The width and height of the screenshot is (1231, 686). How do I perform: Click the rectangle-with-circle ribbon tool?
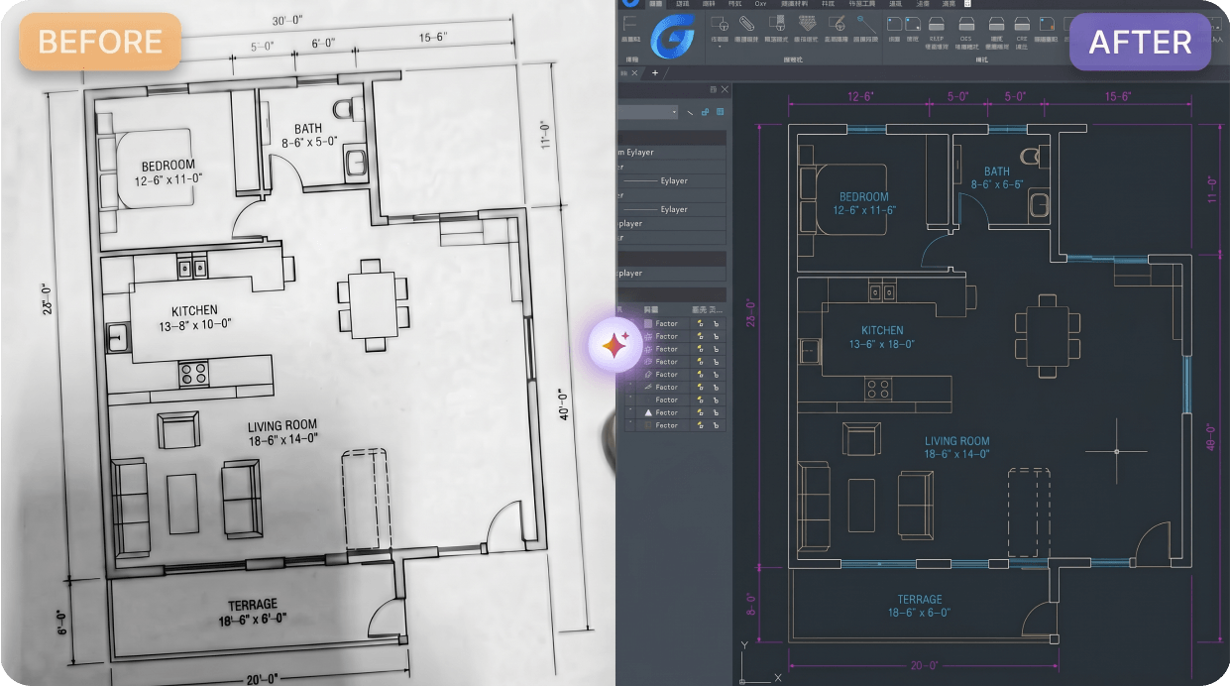point(720,22)
